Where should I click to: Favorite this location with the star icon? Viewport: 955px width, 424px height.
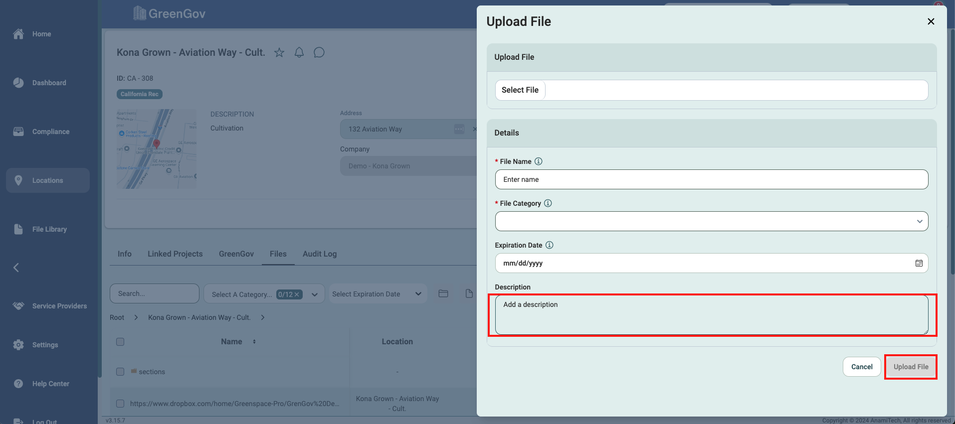(x=279, y=52)
